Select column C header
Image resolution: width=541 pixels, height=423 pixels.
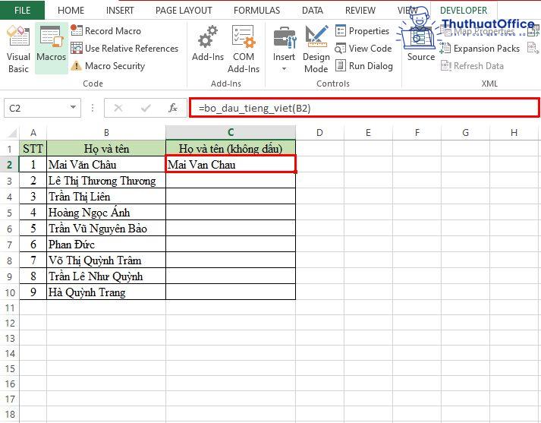click(x=231, y=133)
